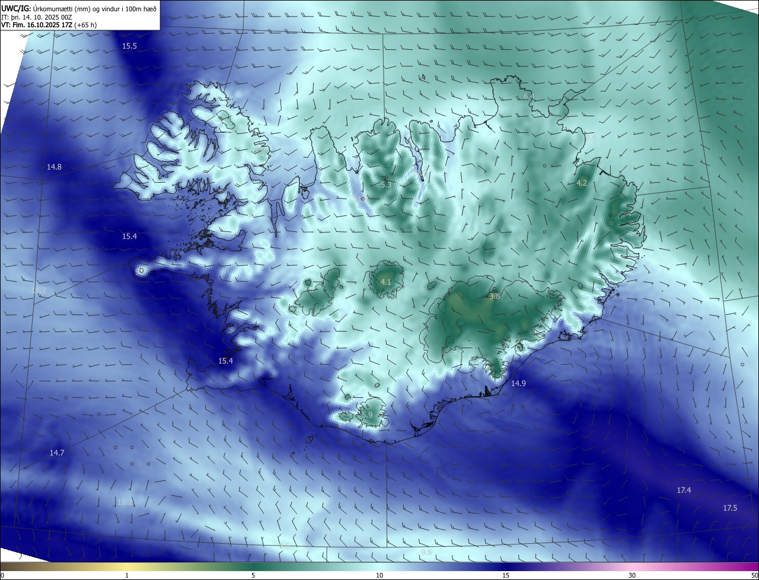This screenshot has width=759, height=580.
Task: Click the 6.4 value label in the northeast
Action: coord(529,96)
